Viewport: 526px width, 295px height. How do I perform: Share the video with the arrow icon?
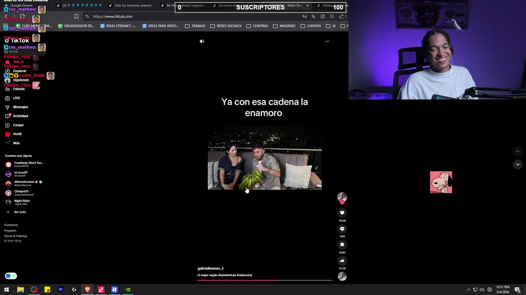pos(342,261)
